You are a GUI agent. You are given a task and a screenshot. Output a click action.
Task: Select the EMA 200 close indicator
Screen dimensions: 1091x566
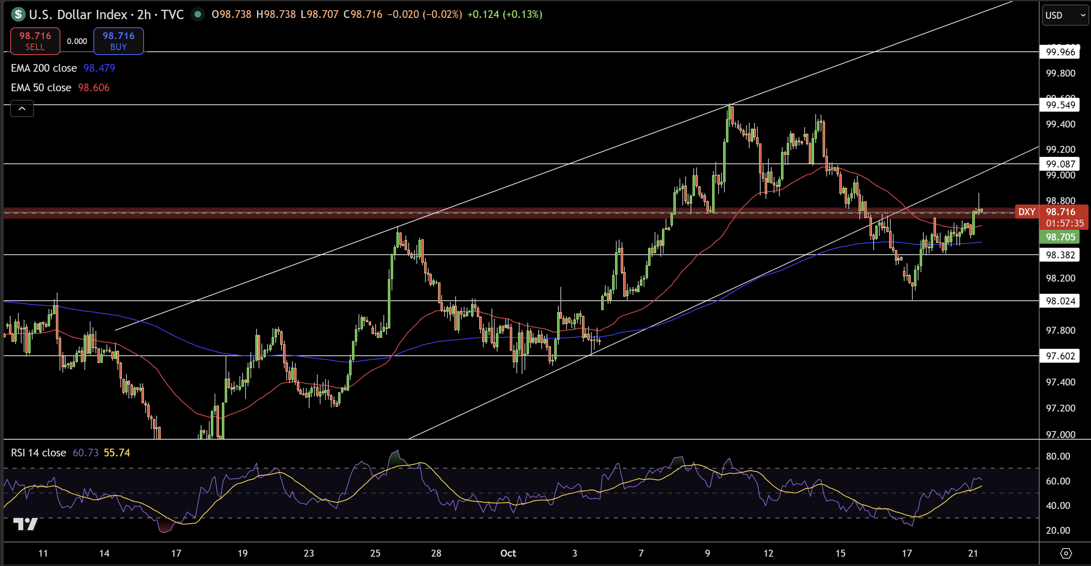(x=44, y=68)
